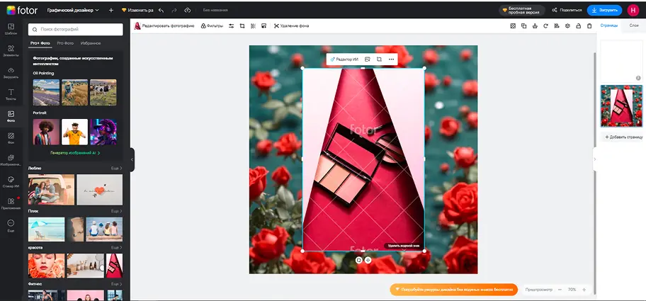Click Добавить страницу
This screenshot has height=301, width=646.
pos(624,137)
